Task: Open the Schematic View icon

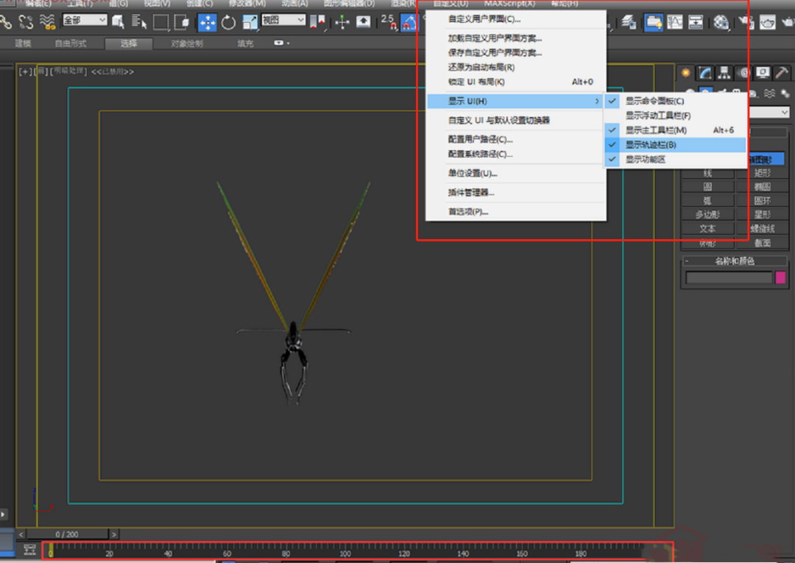Action: (696, 22)
